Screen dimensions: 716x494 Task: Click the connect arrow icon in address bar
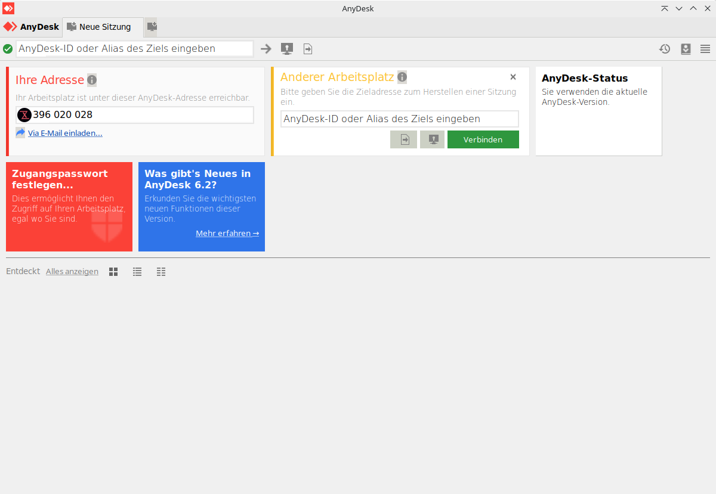(266, 49)
